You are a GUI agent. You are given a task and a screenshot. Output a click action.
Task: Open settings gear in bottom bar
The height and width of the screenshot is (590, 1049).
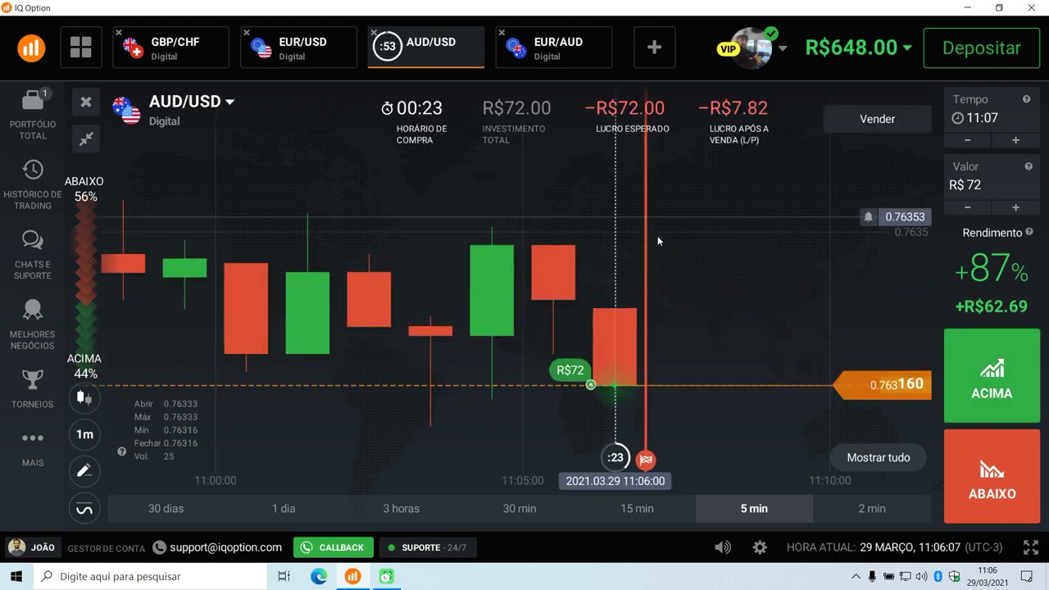[760, 547]
